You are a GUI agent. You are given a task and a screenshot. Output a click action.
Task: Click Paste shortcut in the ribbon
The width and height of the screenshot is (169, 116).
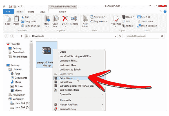pos(30,26)
